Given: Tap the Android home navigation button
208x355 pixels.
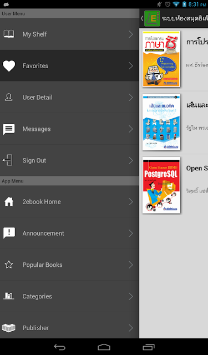Looking at the screenshot, I should [104, 347].
